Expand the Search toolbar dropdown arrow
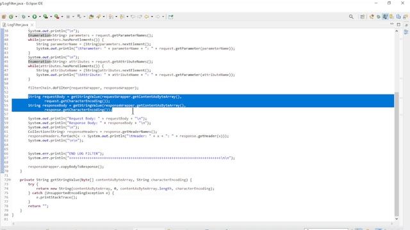Image resolution: width=410 pixels, height=230 pixels. (104, 17)
